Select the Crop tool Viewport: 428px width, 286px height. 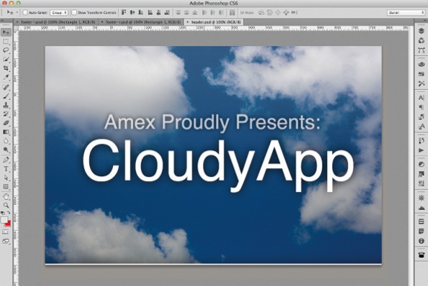point(6,68)
